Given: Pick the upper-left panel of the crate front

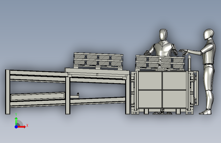Looking at the screenshot, I should click(150, 80).
